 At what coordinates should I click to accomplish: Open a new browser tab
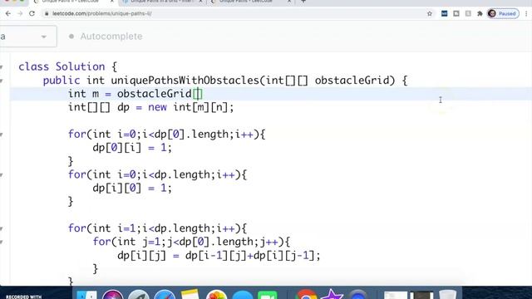point(303,2)
